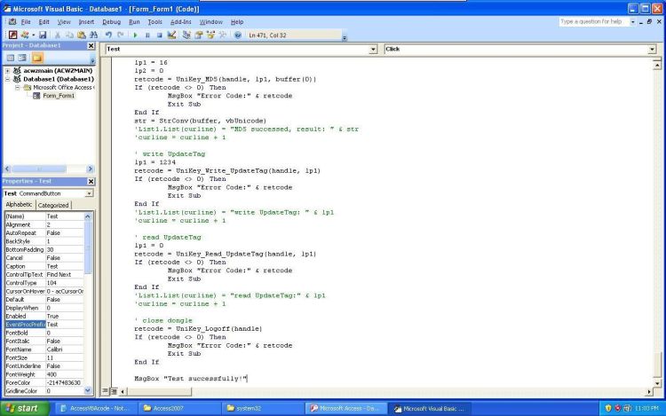Switch to AccessVBAcode Notepad taskbar button
This screenshot has width=666, height=416.
click(x=97, y=408)
